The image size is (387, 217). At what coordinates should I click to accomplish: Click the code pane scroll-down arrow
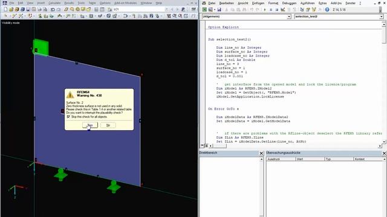pyautogui.click(x=384, y=142)
